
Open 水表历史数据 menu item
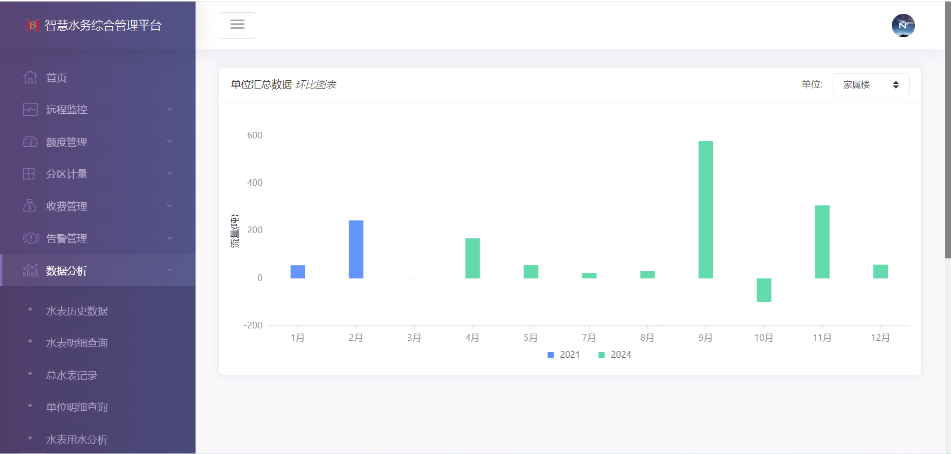coord(77,311)
